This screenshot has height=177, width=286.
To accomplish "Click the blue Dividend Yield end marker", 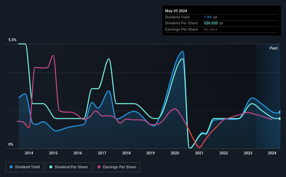I will (x=280, y=113).
